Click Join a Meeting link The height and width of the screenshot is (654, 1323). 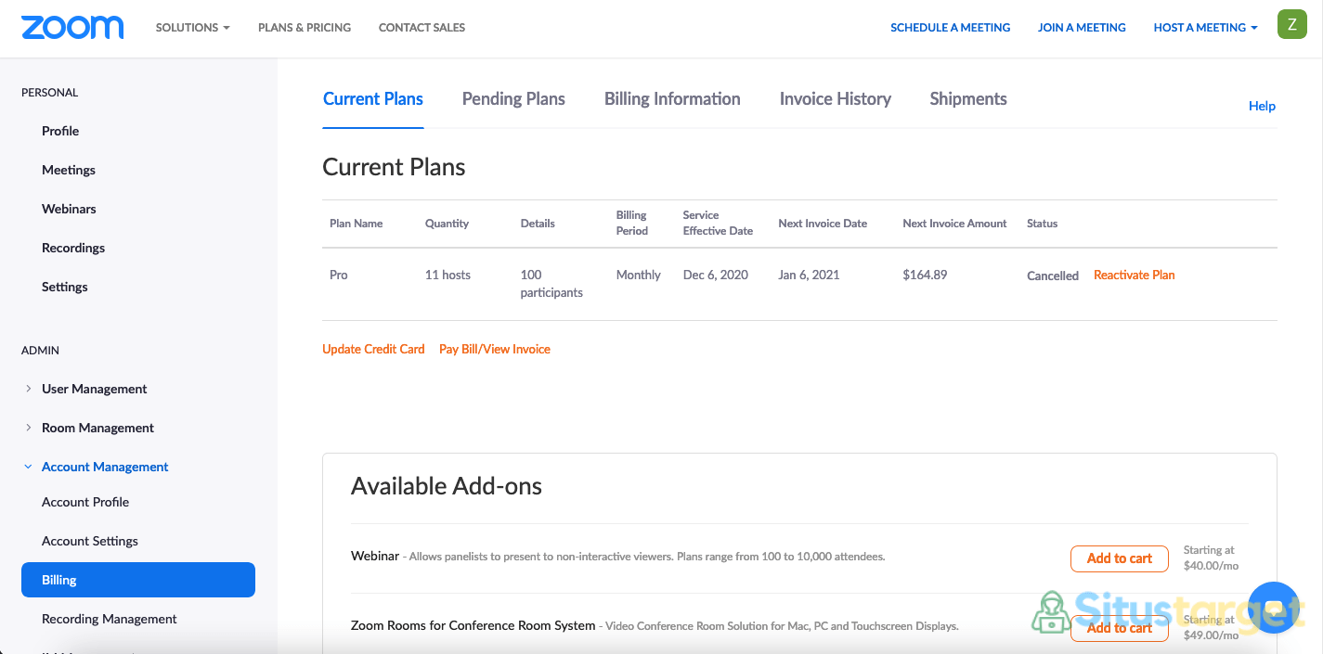1082,28
